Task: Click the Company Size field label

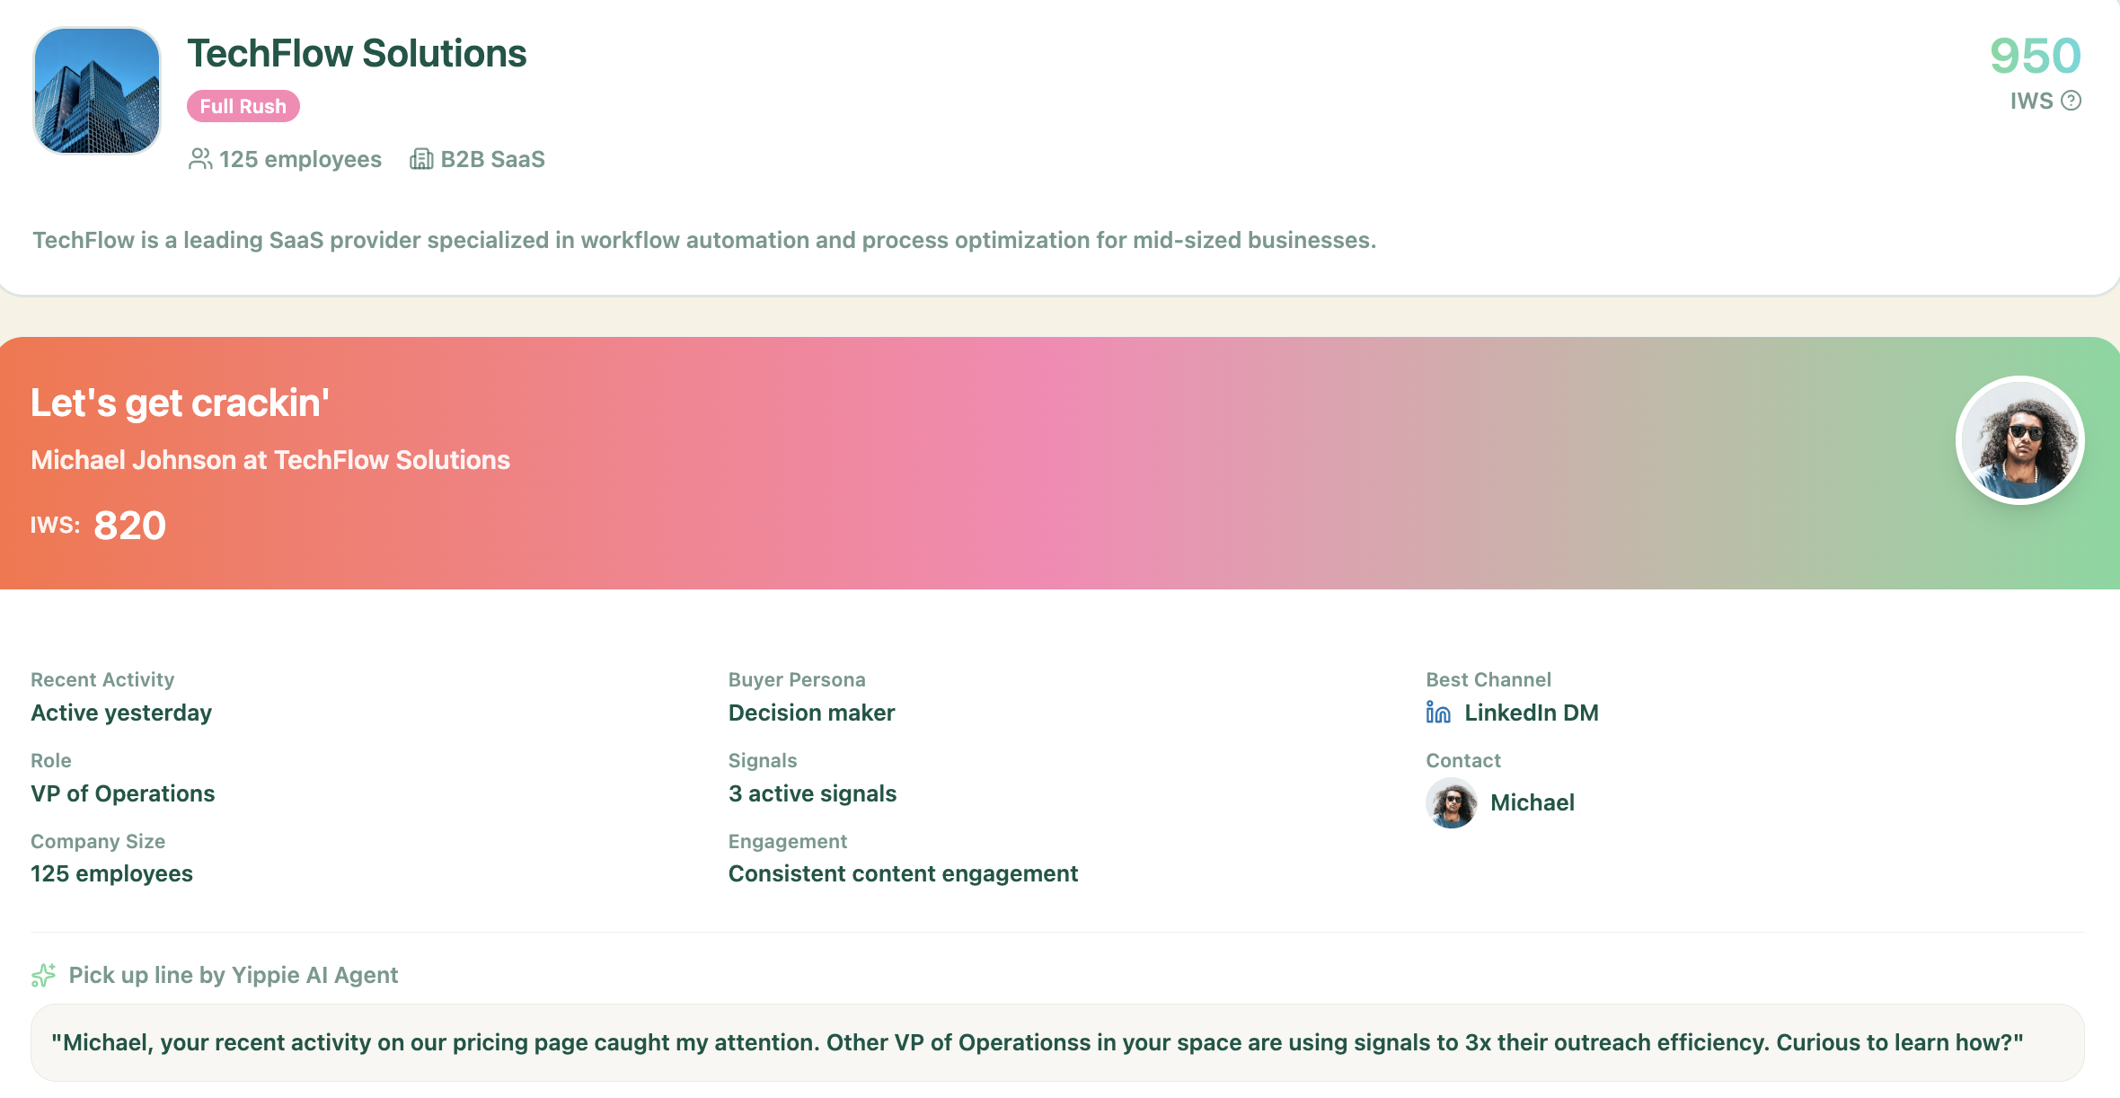Action: (98, 841)
